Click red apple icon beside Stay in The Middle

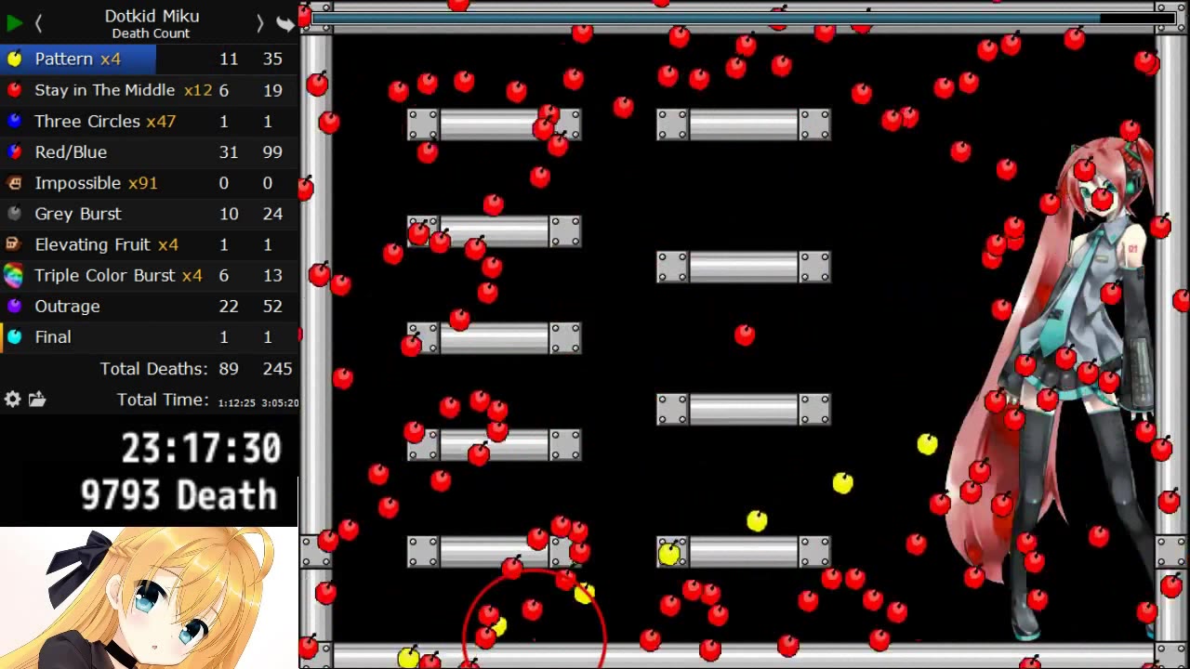14,90
